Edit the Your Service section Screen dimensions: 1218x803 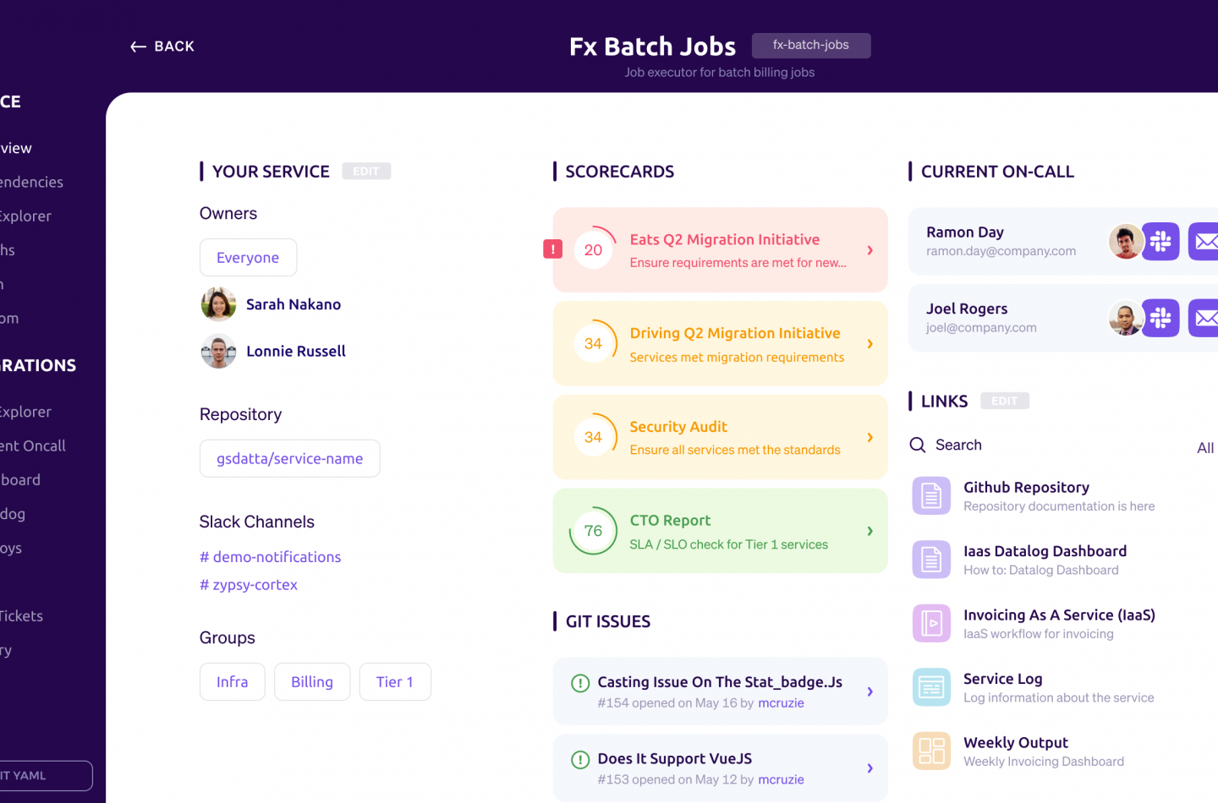pos(366,172)
